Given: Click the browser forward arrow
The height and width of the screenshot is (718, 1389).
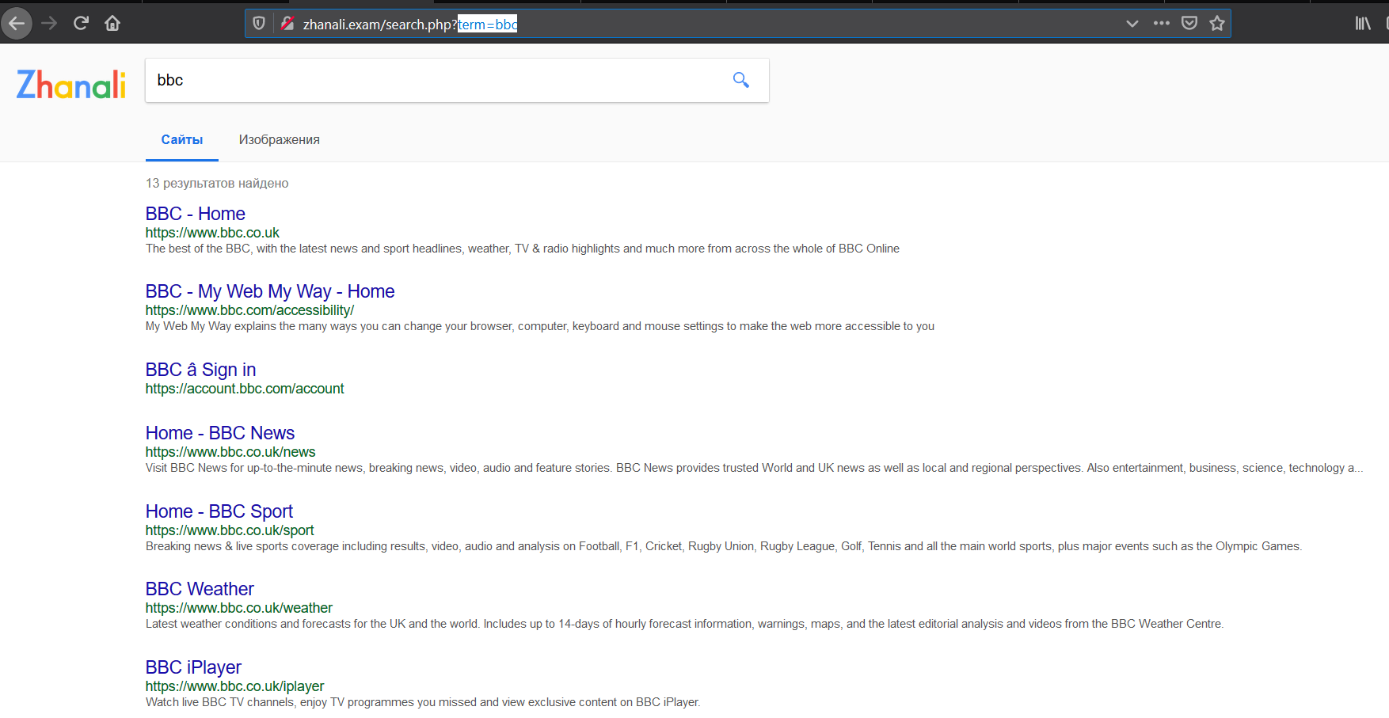Looking at the screenshot, I should coord(49,23).
